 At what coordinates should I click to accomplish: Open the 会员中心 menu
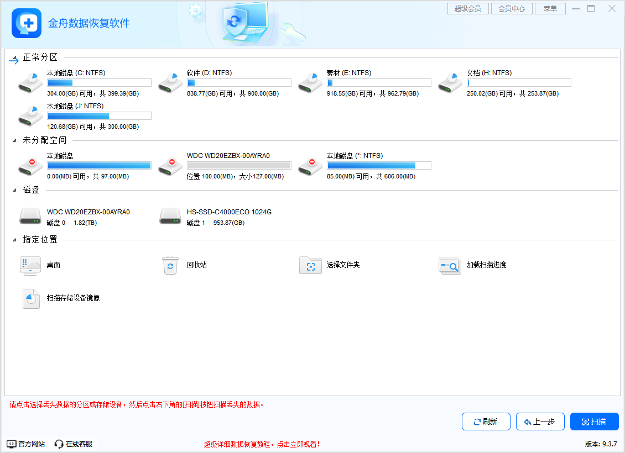(512, 8)
